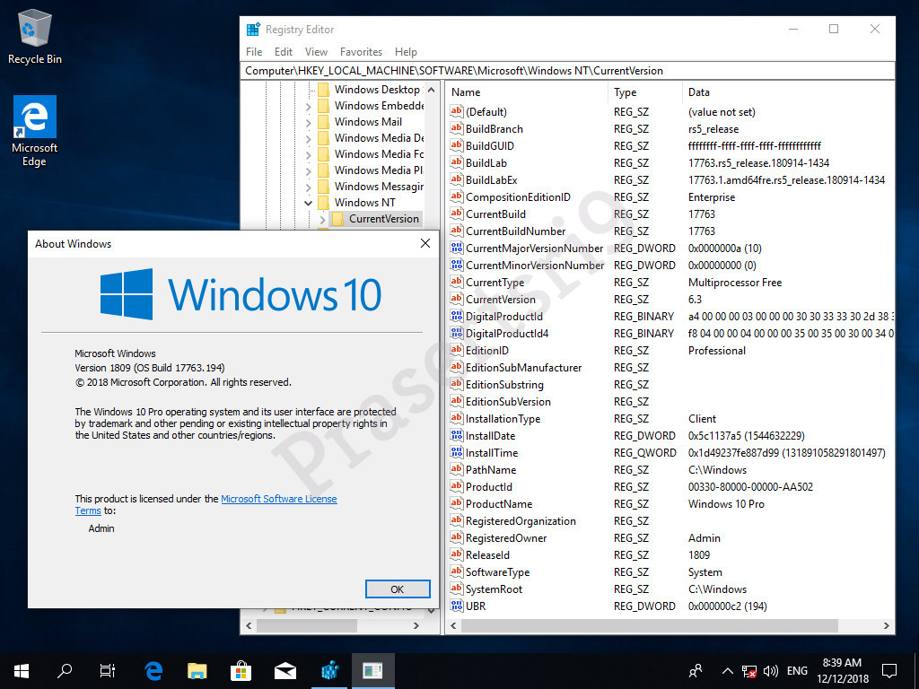Open the View menu in Registry Editor
The image size is (919, 689).
coord(316,51)
